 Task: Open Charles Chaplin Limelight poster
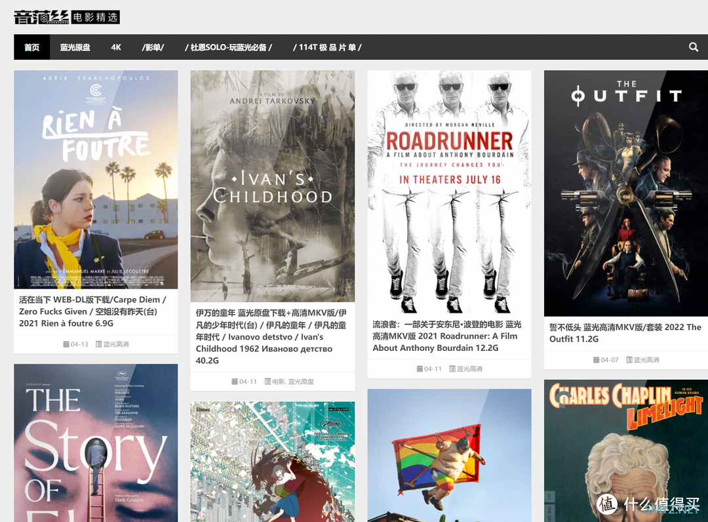pyautogui.click(x=626, y=451)
